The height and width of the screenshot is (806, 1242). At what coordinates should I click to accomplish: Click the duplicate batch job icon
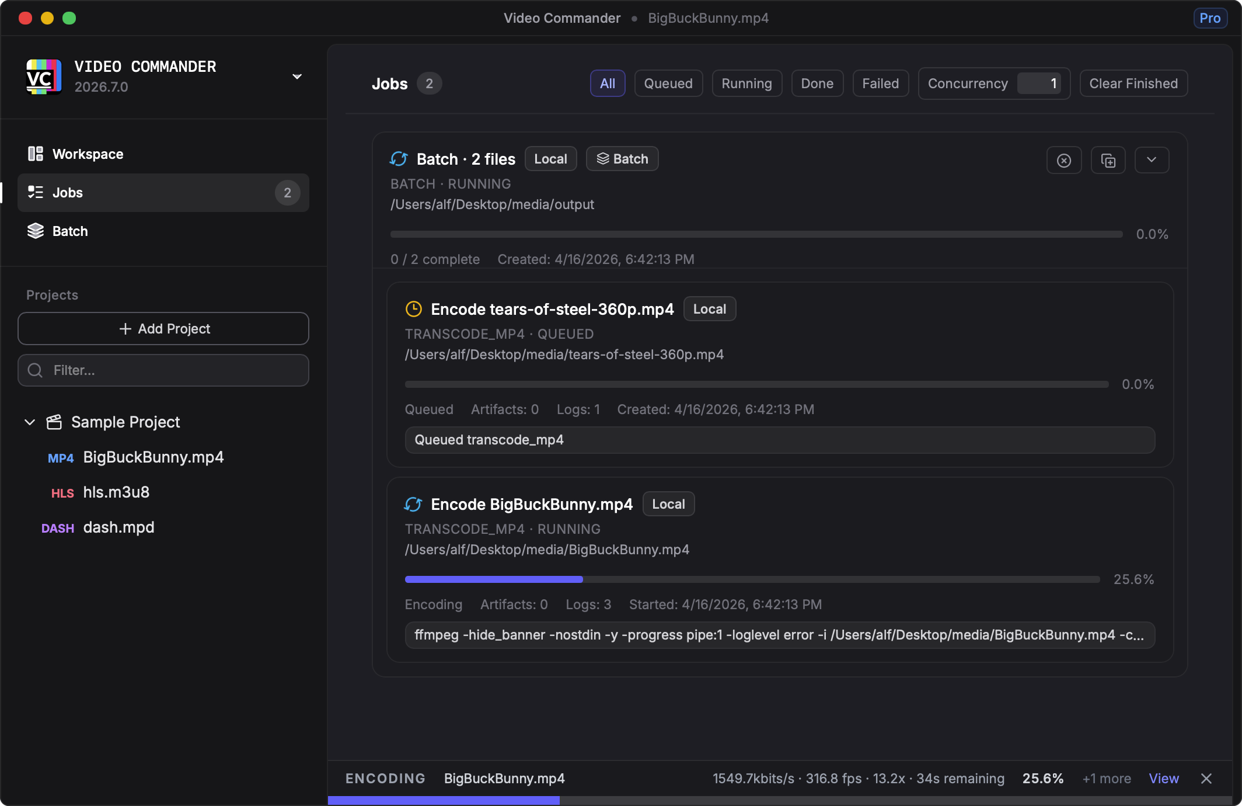click(x=1108, y=161)
